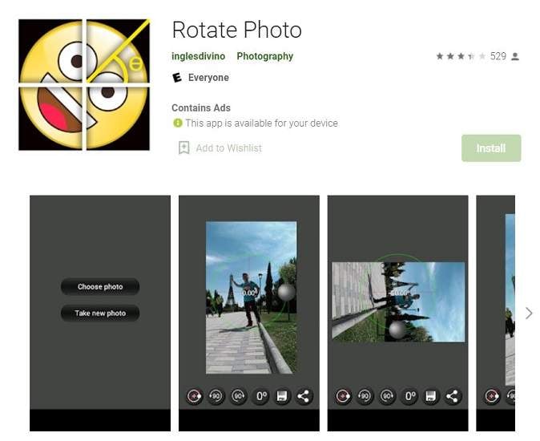This screenshot has height=441, width=540.
Task: Click the 529 ratings count
Action: (x=498, y=56)
